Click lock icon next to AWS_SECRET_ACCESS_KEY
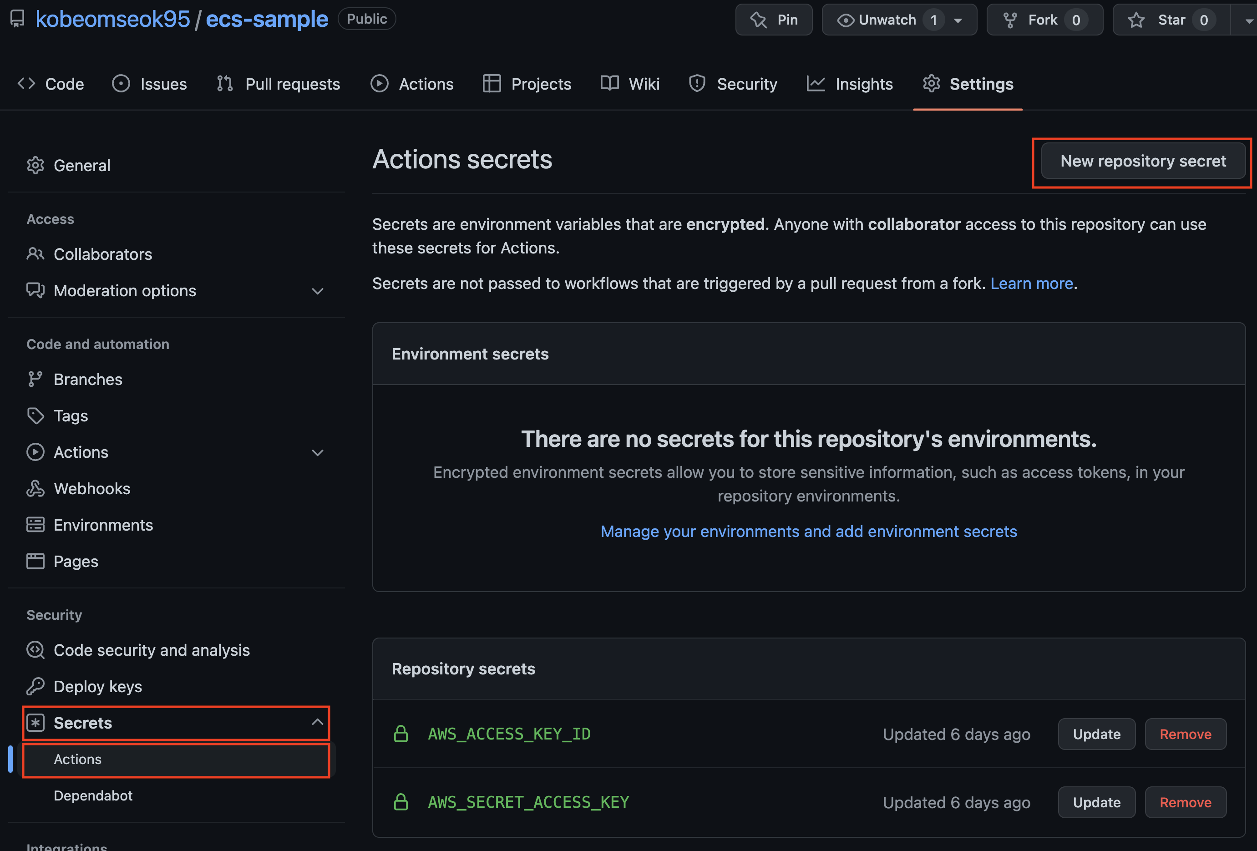 point(401,802)
